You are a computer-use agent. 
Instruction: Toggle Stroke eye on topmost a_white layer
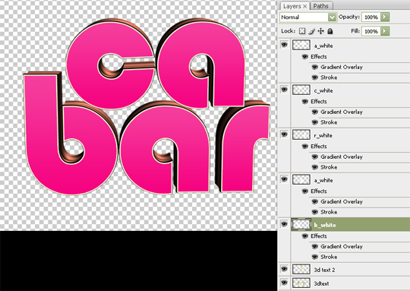pyautogui.click(x=315, y=77)
